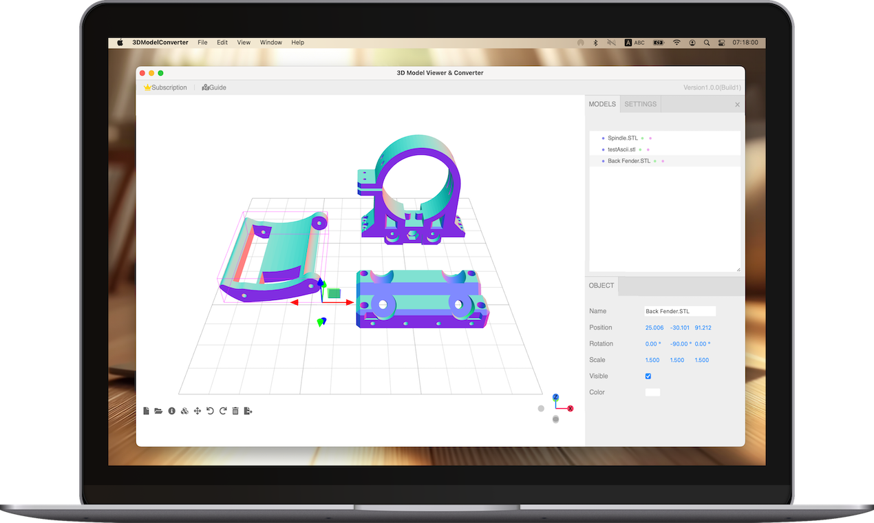Viewport: 874px width, 523px height.
Task: Click the green plane handle of the gizmo
Action: (x=334, y=294)
